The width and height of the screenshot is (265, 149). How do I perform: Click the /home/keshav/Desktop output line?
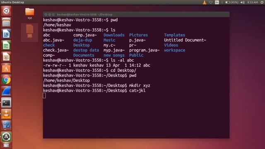(x=66, y=80)
